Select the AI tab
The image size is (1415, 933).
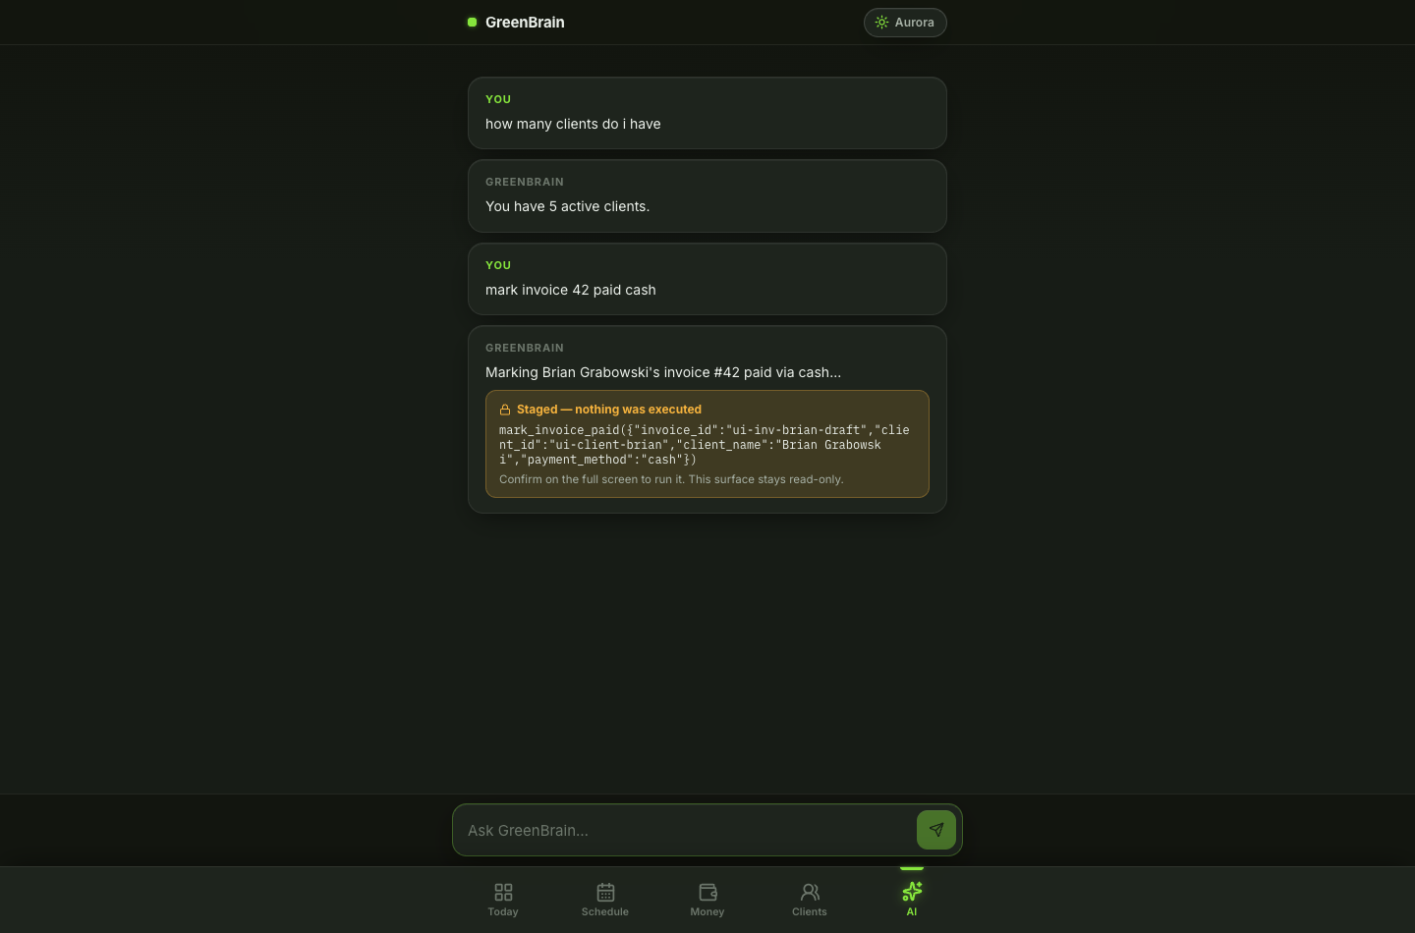[912, 900]
